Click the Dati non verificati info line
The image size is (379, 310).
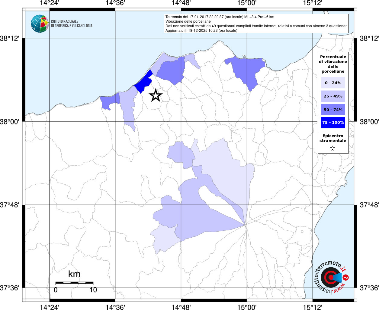click(x=257, y=26)
